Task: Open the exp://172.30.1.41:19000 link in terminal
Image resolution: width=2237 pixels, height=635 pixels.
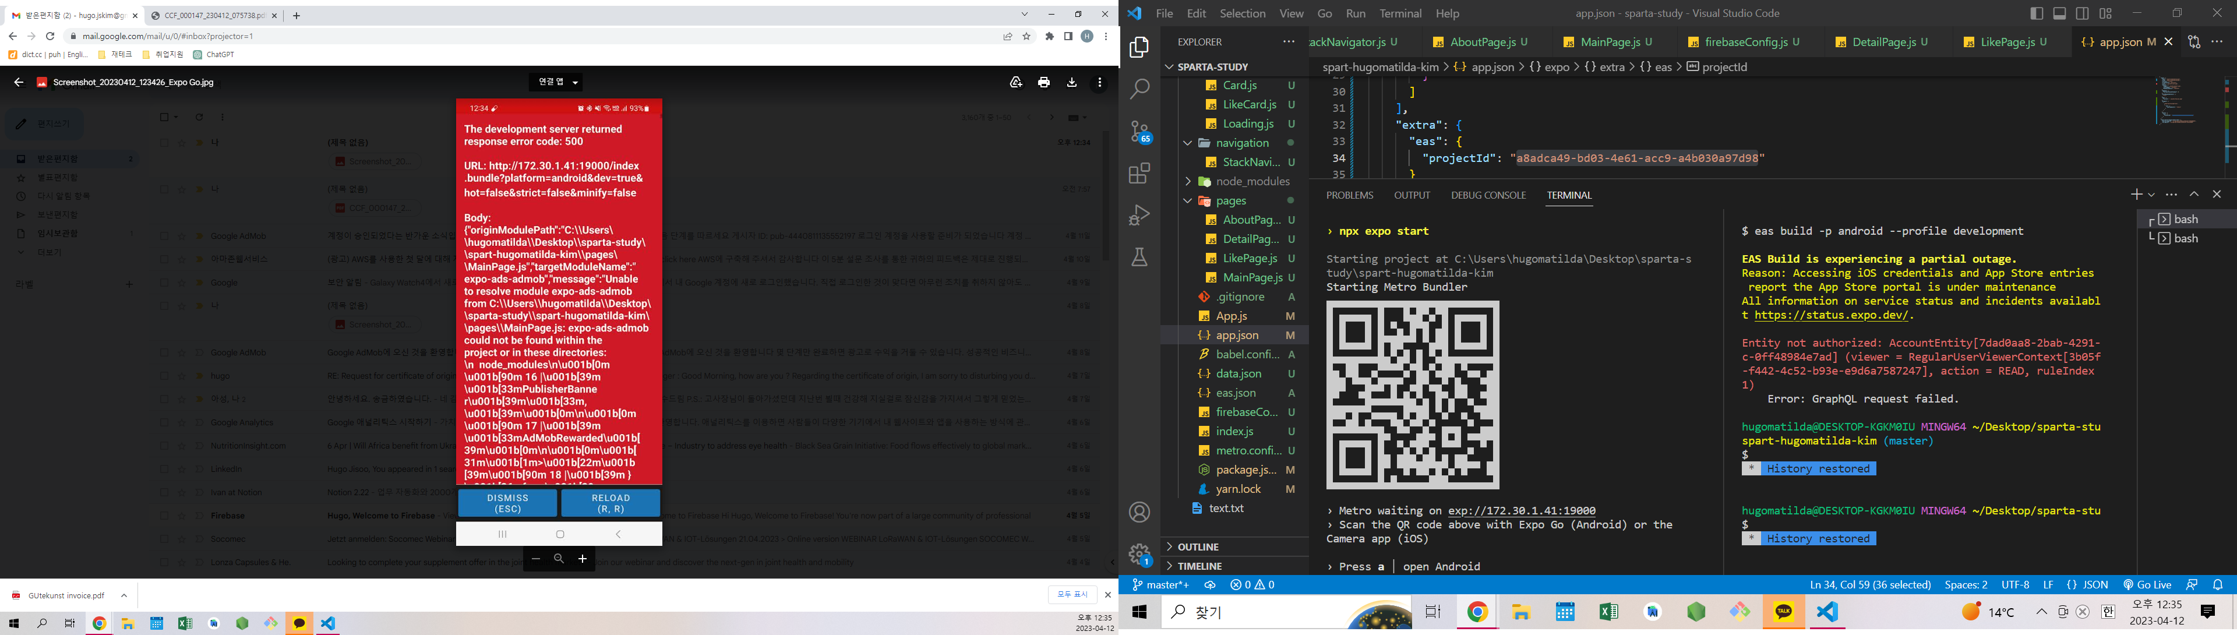Action: (1522, 511)
